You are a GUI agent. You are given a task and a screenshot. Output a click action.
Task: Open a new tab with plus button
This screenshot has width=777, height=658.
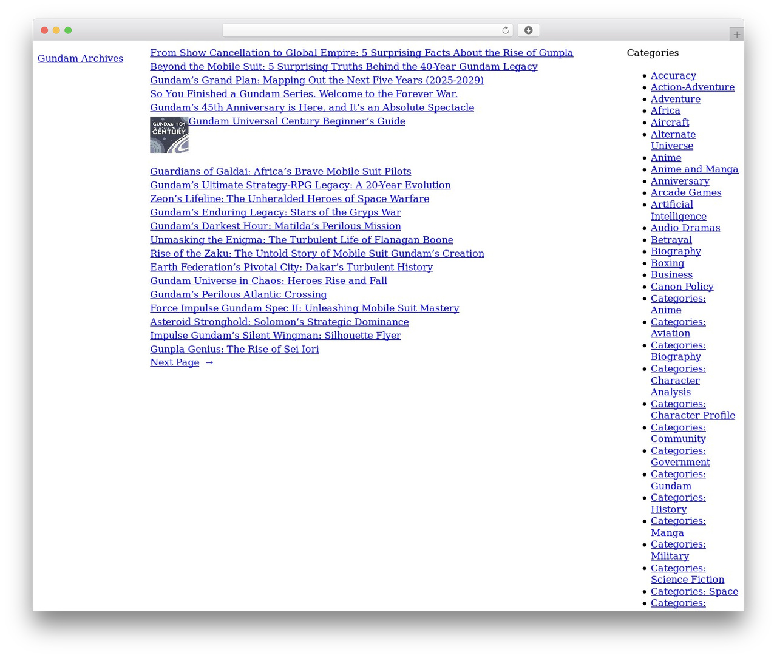click(x=736, y=35)
